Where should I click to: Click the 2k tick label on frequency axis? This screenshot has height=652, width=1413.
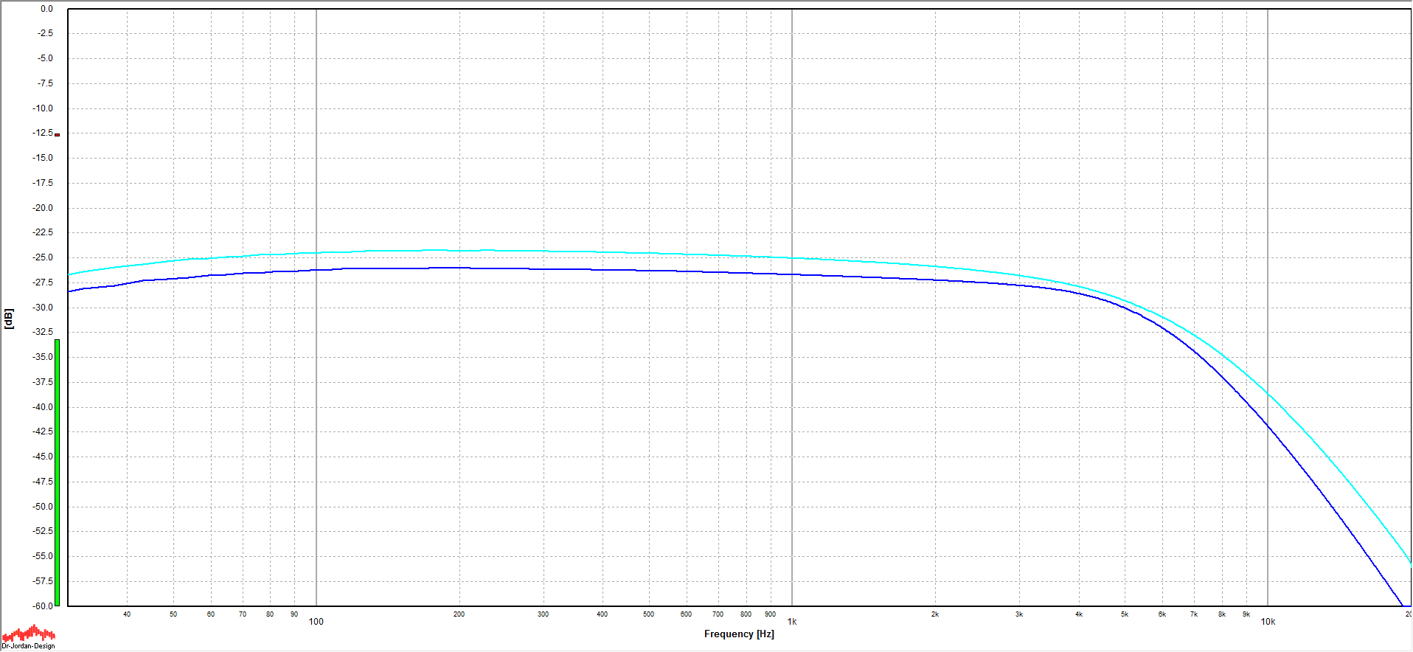(x=935, y=614)
